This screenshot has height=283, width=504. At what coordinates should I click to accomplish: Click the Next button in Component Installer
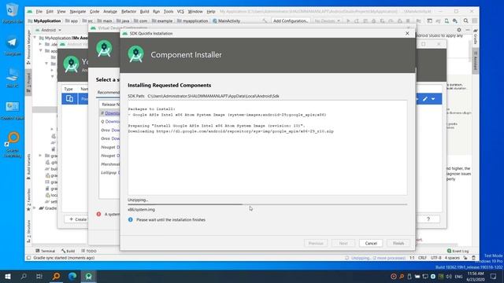(x=343, y=243)
